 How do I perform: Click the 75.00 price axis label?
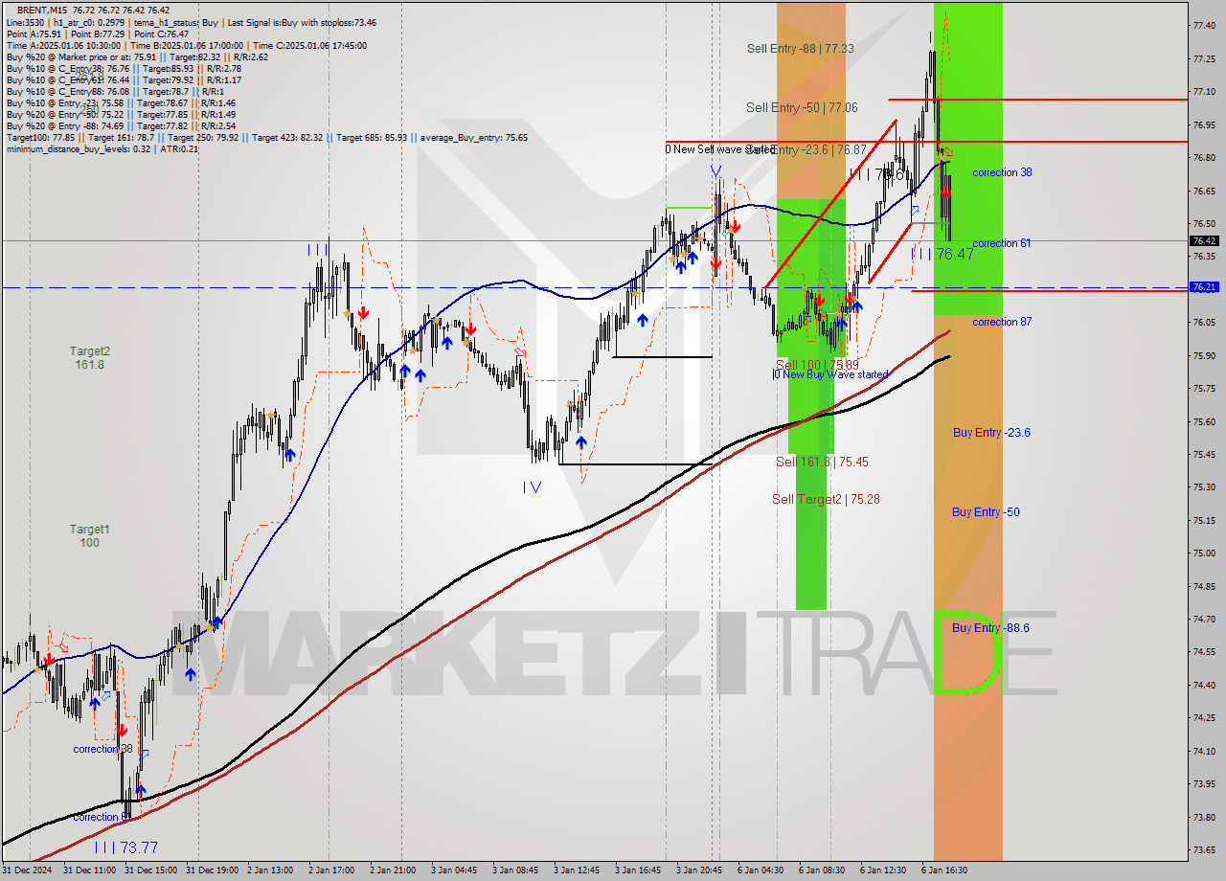pos(1204,553)
